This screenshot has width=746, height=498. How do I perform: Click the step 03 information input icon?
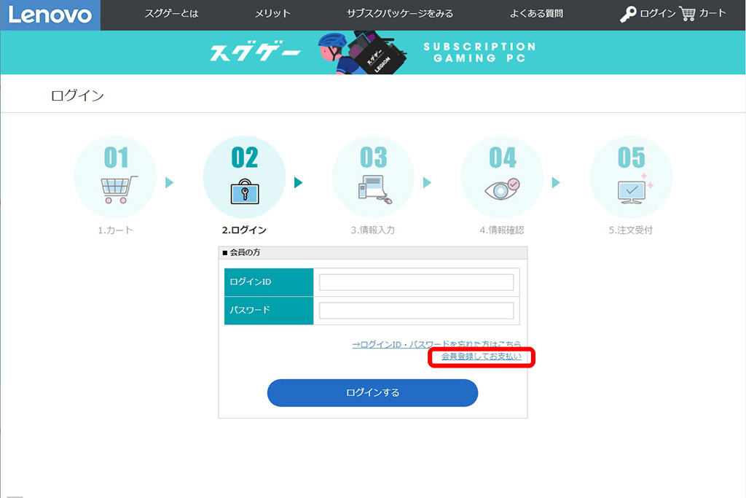pyautogui.click(x=374, y=190)
